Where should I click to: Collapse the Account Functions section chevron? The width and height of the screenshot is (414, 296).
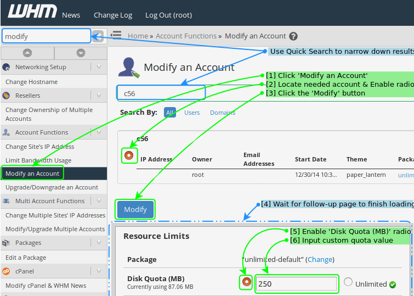99,132
